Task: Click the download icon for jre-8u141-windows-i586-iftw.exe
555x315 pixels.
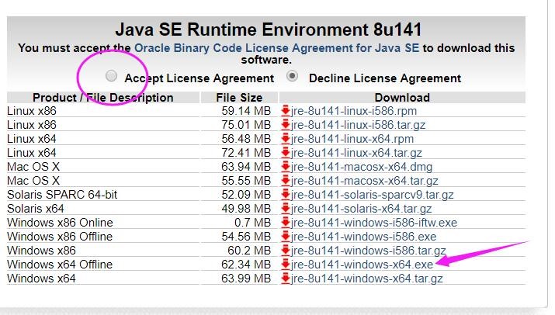Action: pyautogui.click(x=286, y=223)
